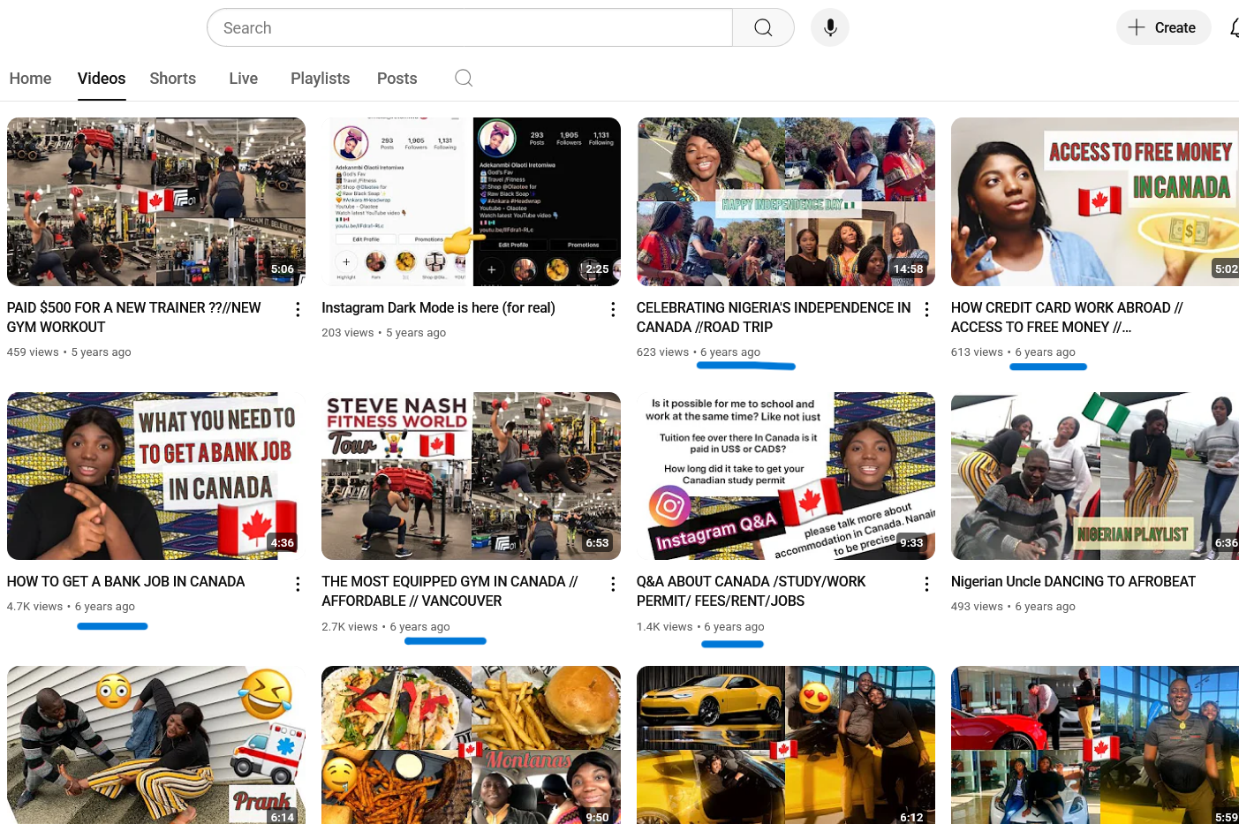Switch to the Shorts tab
This screenshot has width=1239, height=824.
[172, 79]
